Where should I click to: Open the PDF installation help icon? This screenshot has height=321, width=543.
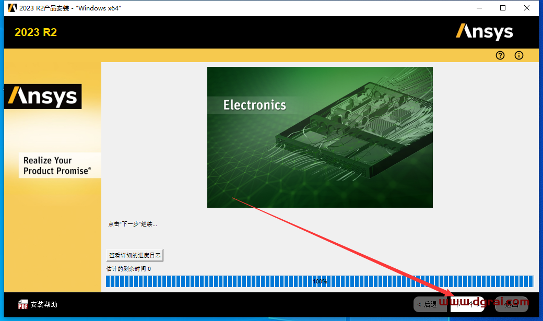point(23,304)
